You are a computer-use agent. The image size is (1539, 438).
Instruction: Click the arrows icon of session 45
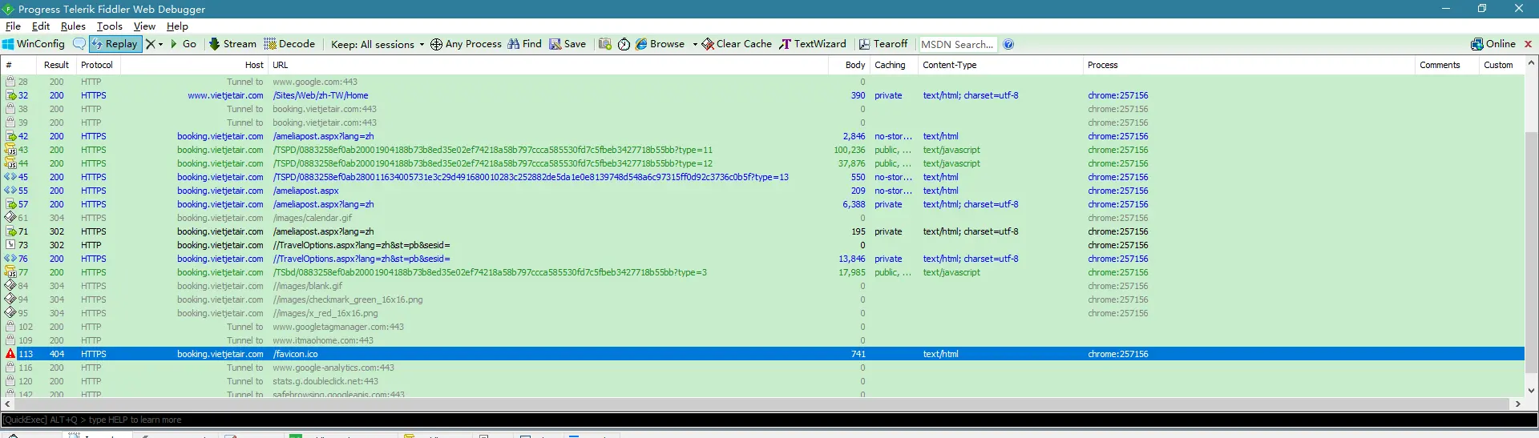click(x=10, y=177)
